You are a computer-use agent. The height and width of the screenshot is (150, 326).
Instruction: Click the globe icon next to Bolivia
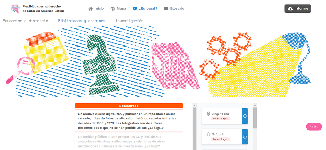tap(208, 134)
